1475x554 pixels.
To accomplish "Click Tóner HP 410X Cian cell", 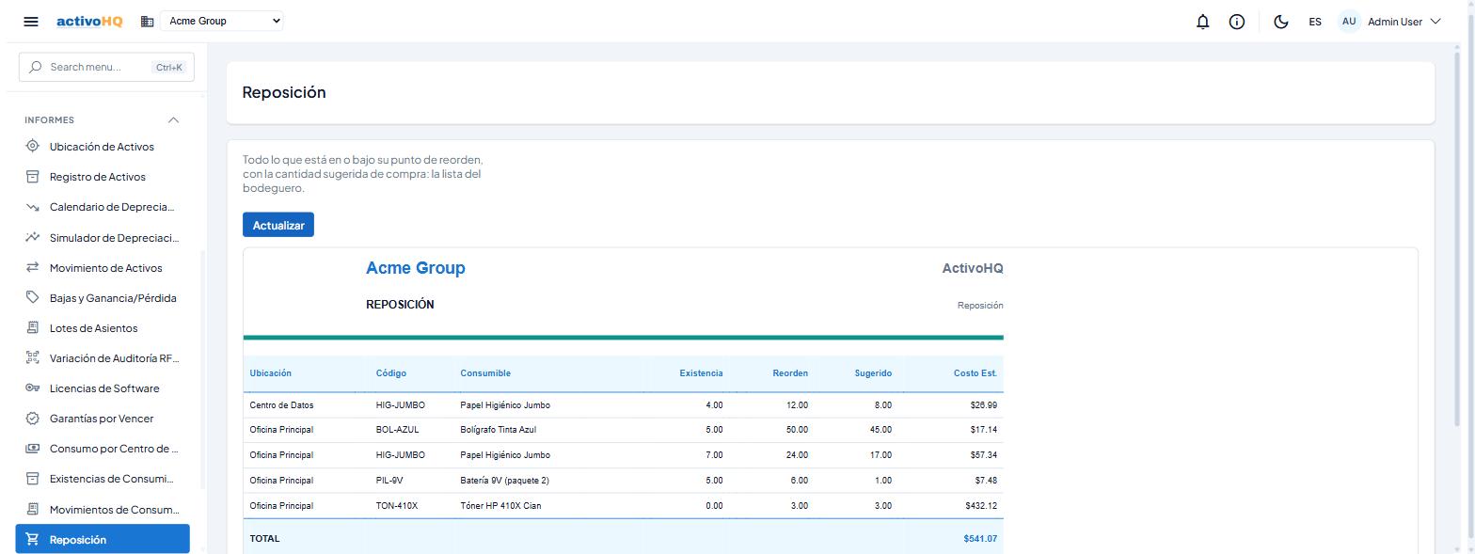I will point(500,506).
